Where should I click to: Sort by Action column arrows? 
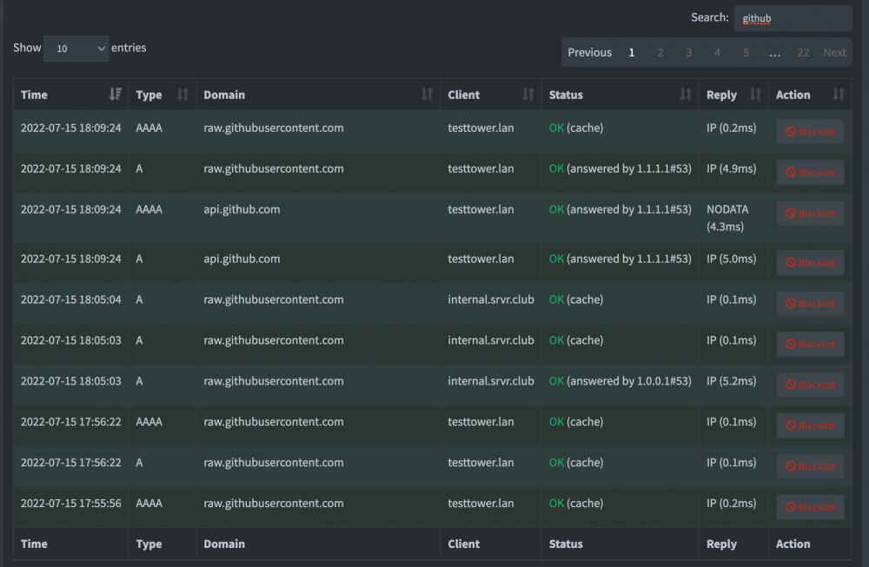pyautogui.click(x=839, y=94)
